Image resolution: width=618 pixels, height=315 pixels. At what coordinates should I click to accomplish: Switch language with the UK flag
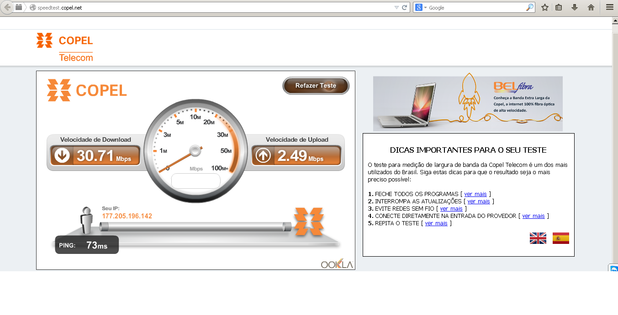click(538, 238)
